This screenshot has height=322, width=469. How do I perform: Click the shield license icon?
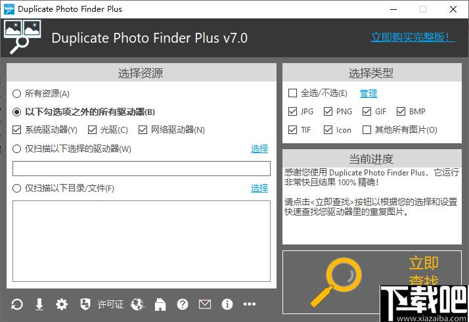coord(85,304)
